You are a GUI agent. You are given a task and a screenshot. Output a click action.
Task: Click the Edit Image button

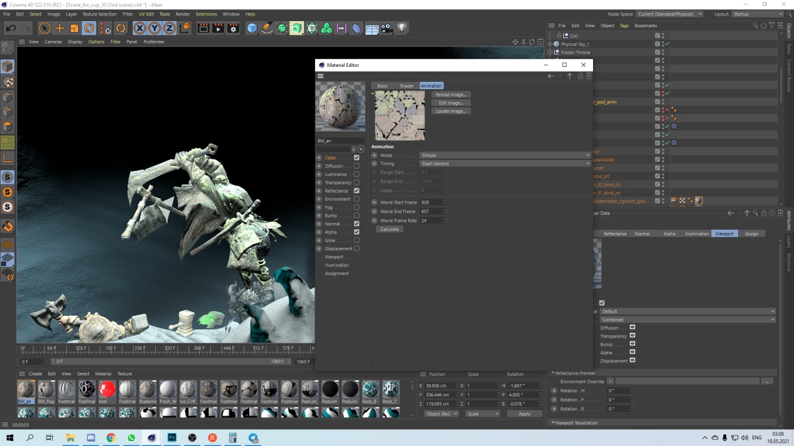point(451,103)
